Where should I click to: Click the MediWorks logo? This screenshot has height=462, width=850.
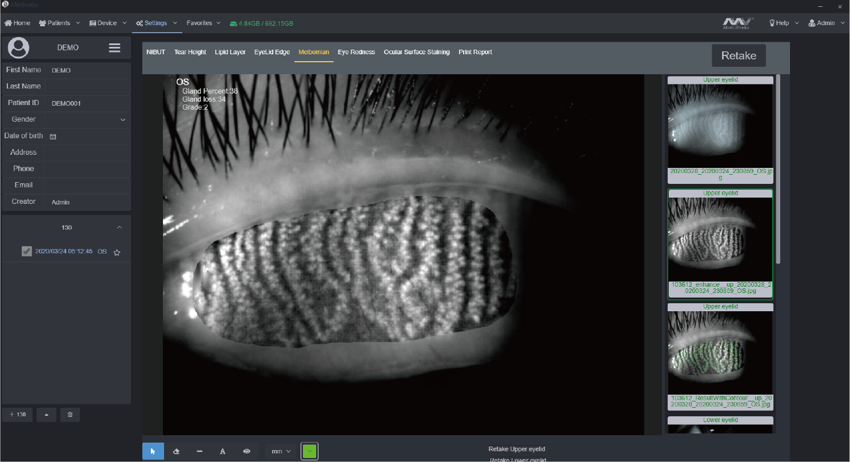(739, 23)
